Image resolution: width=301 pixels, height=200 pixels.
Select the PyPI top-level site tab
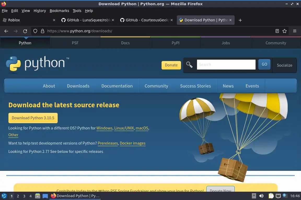click(x=176, y=43)
